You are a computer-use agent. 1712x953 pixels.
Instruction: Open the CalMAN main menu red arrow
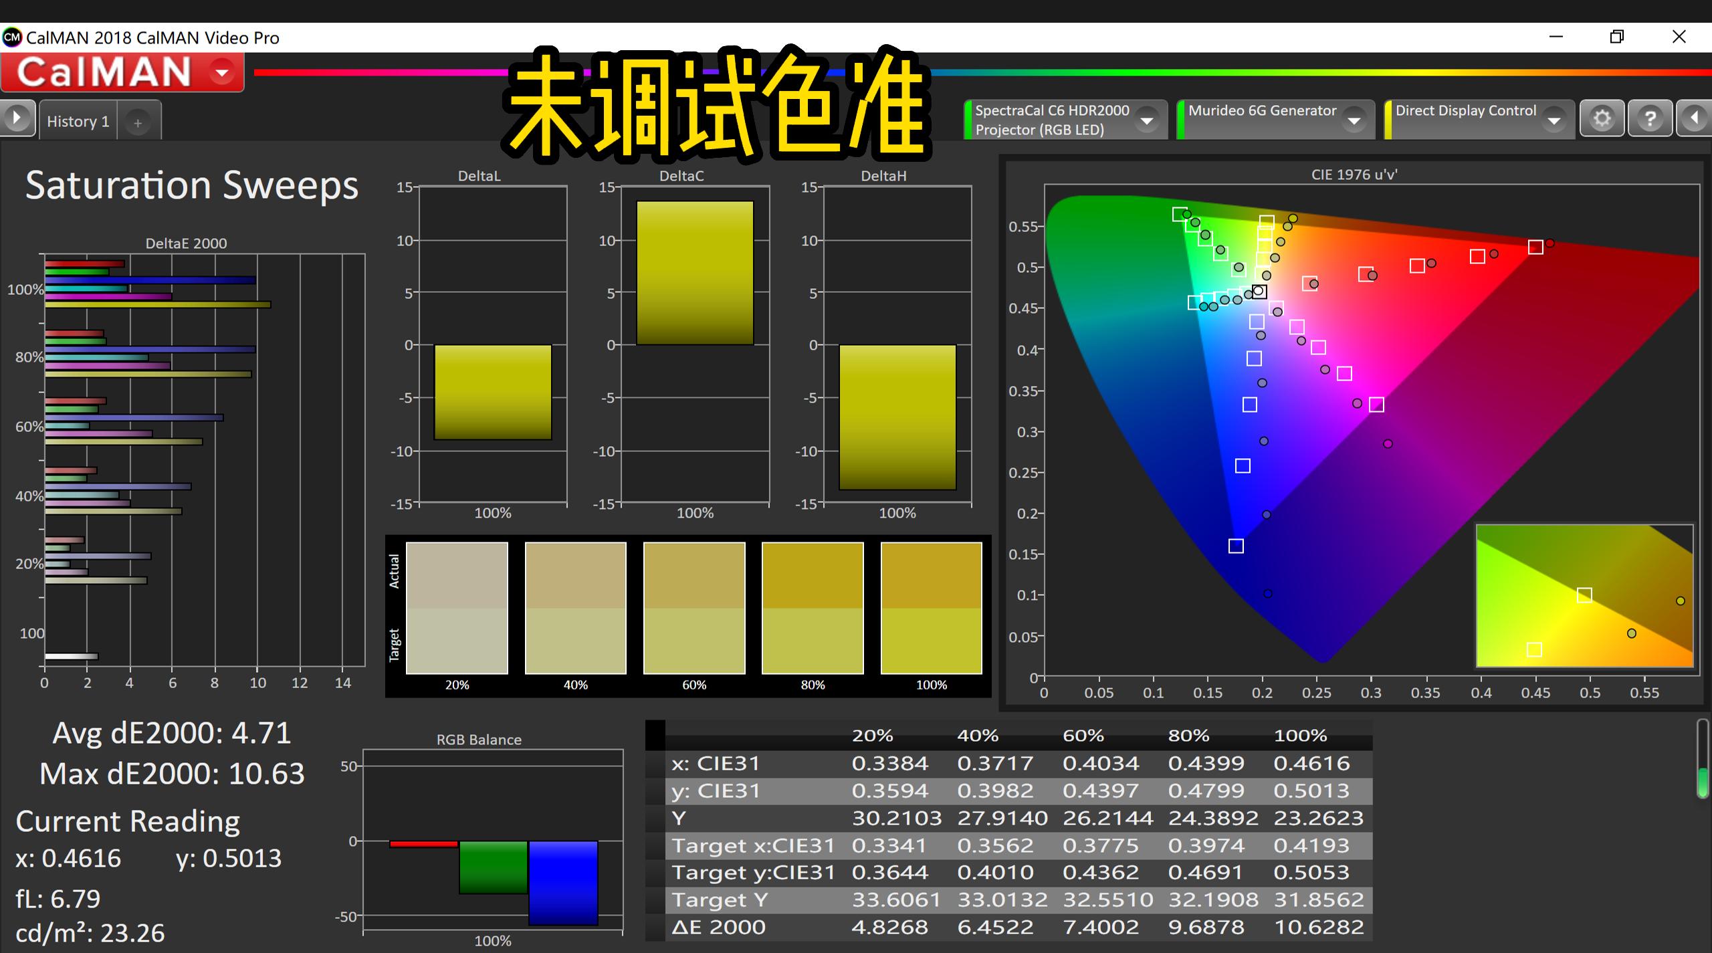click(221, 72)
